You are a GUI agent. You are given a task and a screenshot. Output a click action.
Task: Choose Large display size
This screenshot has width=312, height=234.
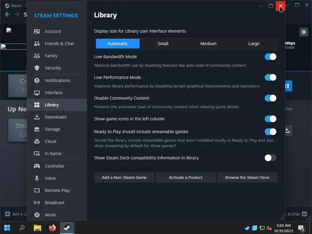254,44
